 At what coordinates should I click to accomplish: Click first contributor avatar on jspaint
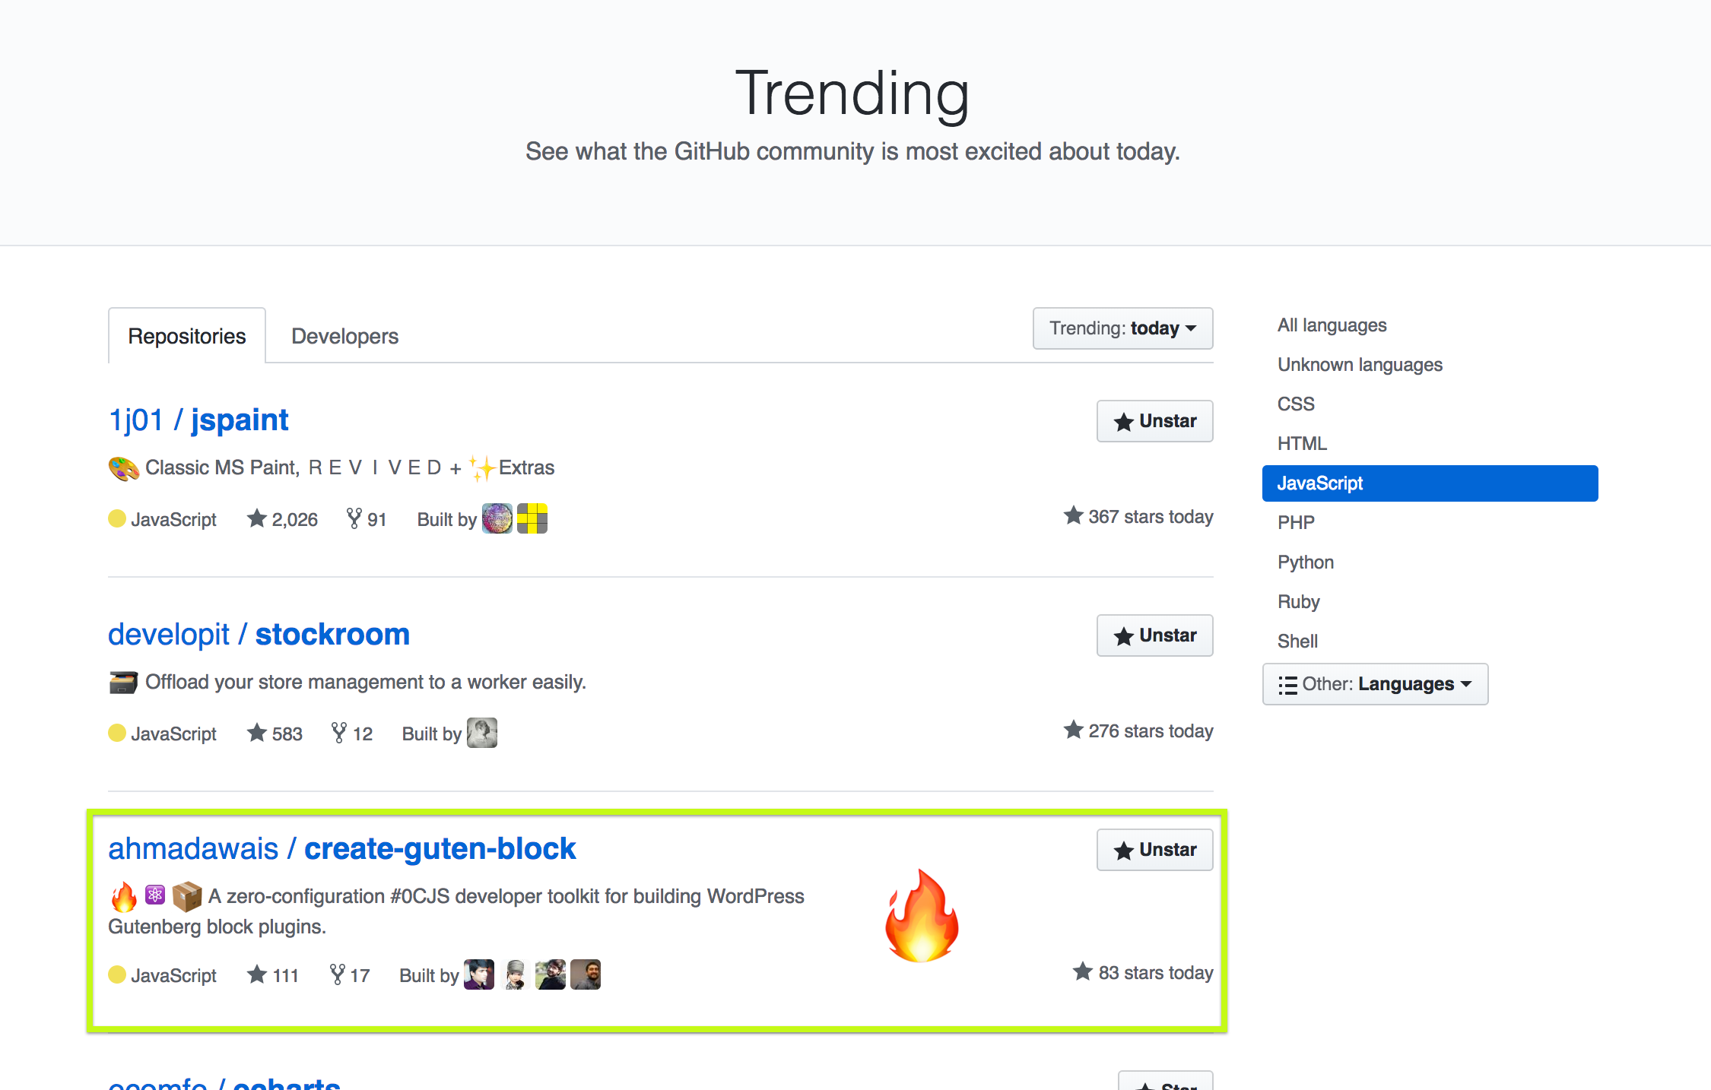[x=497, y=518]
